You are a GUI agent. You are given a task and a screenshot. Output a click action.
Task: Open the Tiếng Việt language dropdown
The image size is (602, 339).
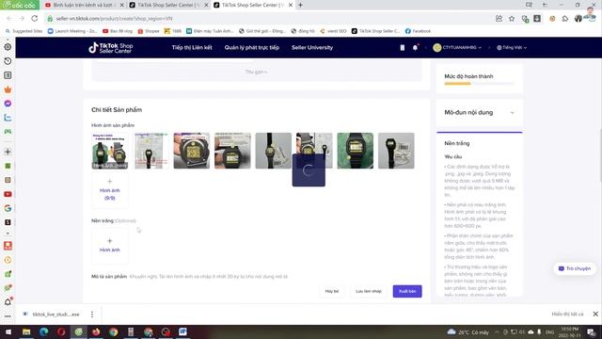[512, 48]
